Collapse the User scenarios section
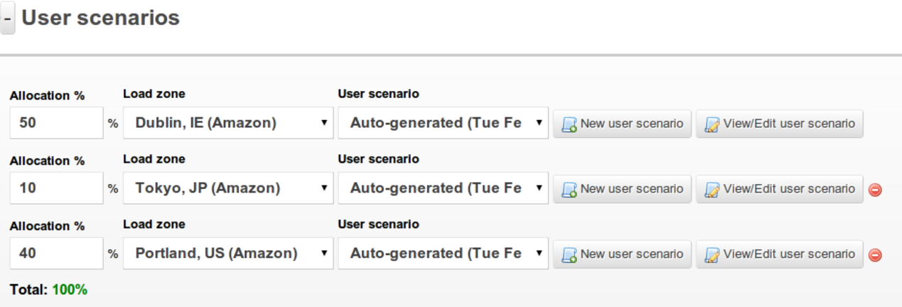The width and height of the screenshot is (902, 307). [7, 19]
